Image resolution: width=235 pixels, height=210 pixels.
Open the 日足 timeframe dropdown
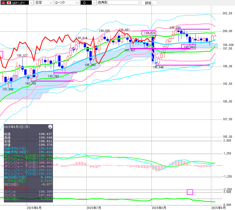tap(44, 3)
